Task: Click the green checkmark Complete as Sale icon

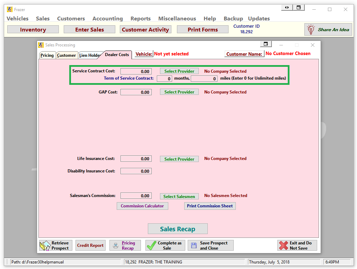Action: pos(151,245)
